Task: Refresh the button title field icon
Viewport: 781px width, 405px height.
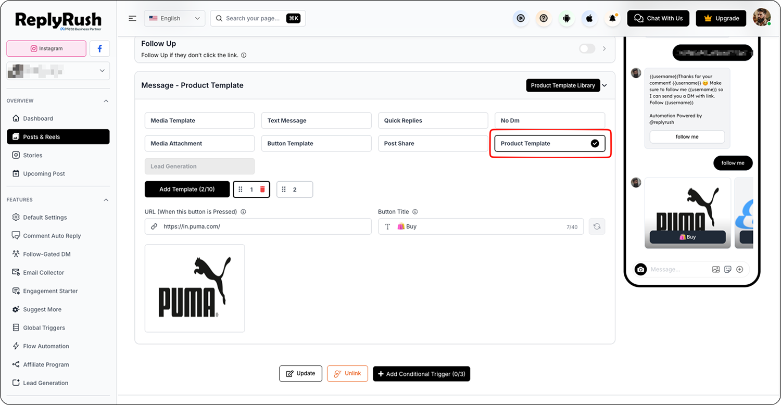Action: pos(597,226)
